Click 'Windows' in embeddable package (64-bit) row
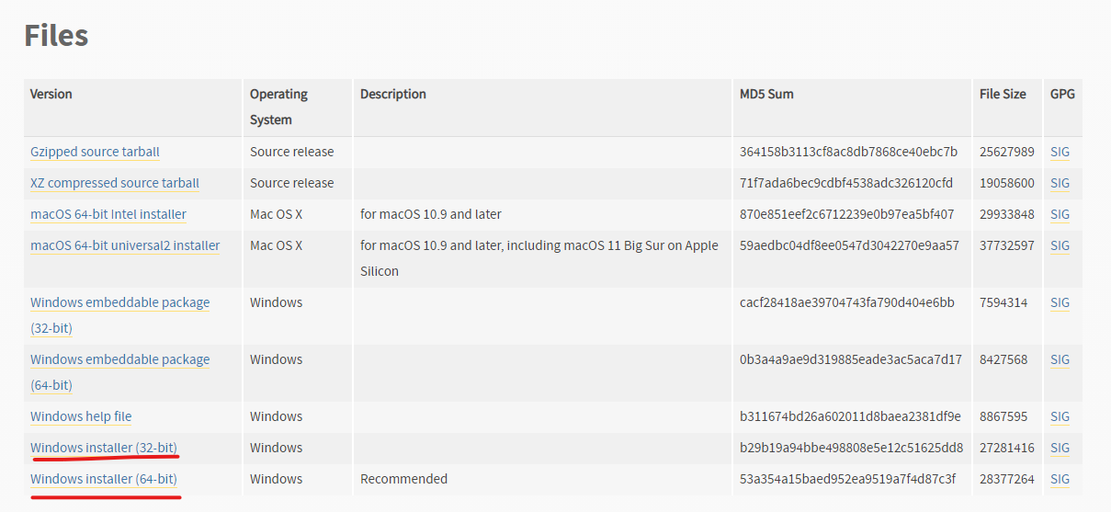 pyautogui.click(x=276, y=359)
